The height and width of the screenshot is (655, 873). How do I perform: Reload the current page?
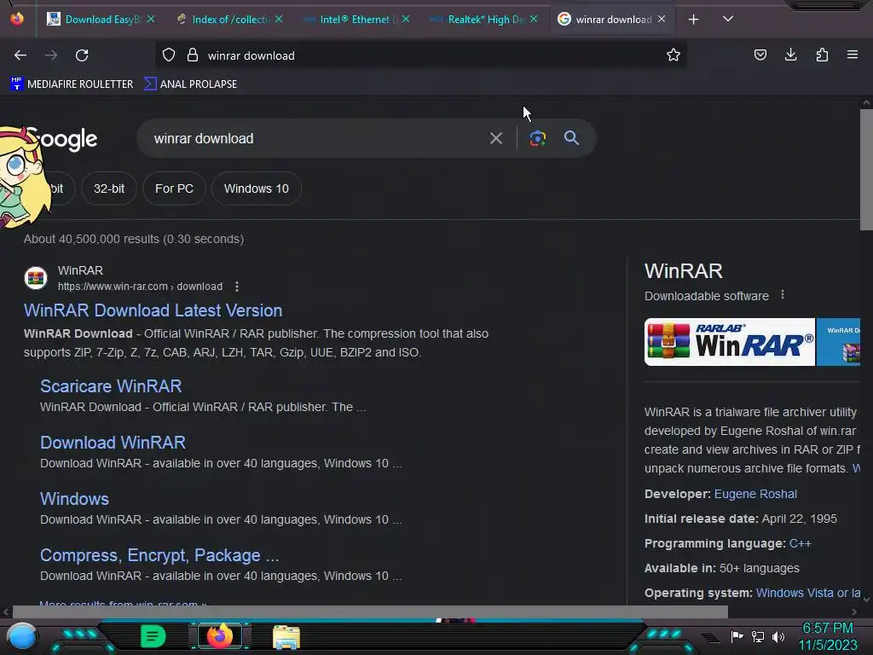[82, 55]
